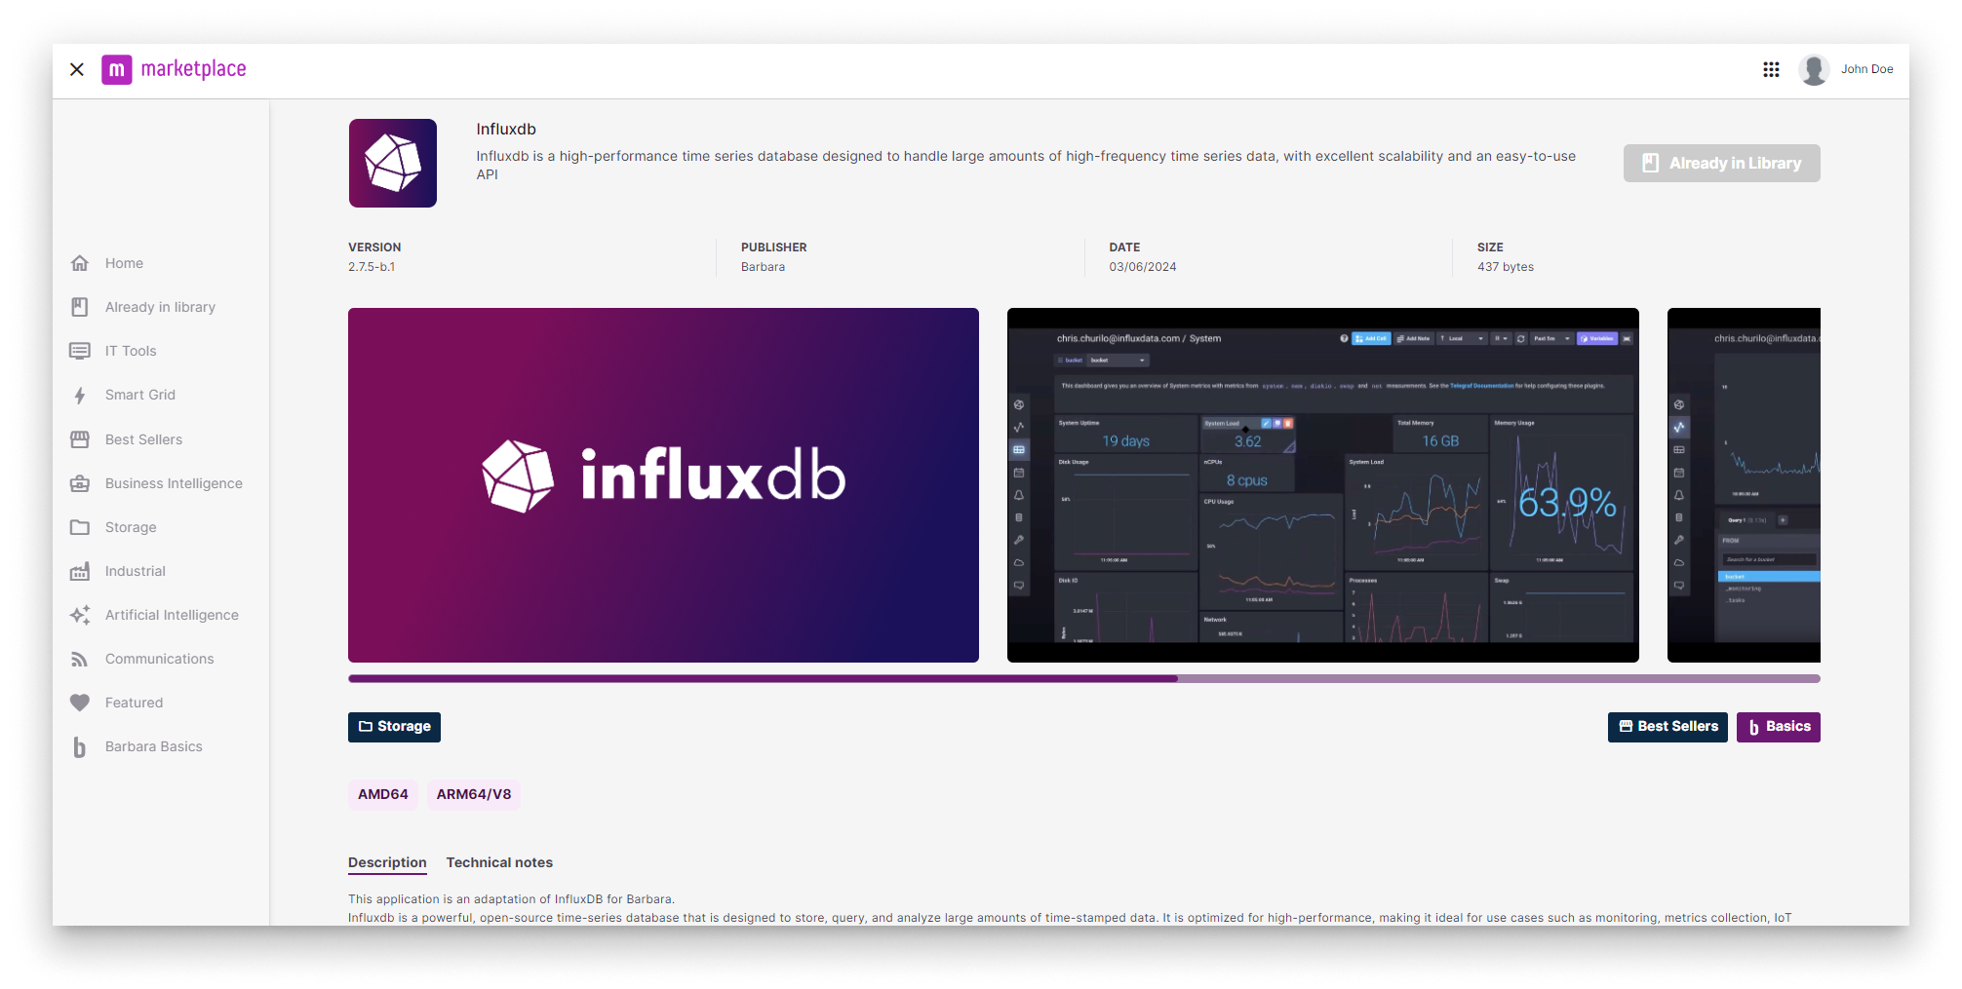The height and width of the screenshot is (989, 1962).
Task: Open the Description tab
Action: tap(386, 862)
